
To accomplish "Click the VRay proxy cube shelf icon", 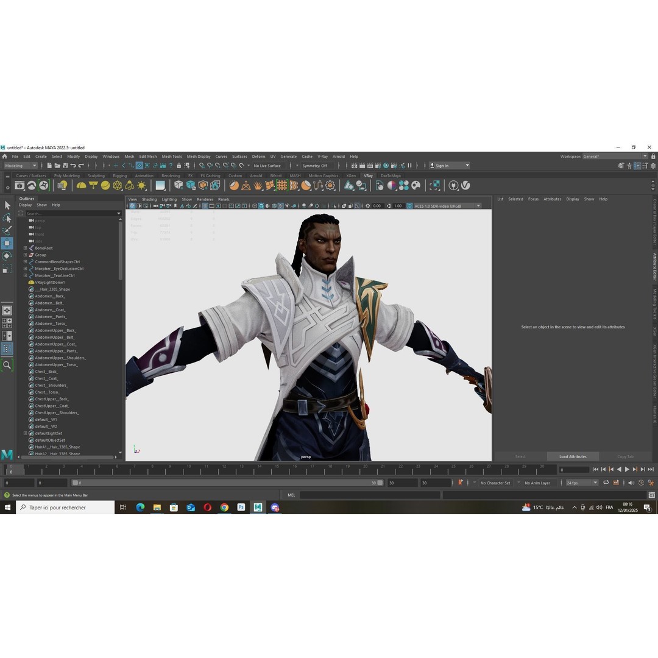I will click(x=179, y=185).
